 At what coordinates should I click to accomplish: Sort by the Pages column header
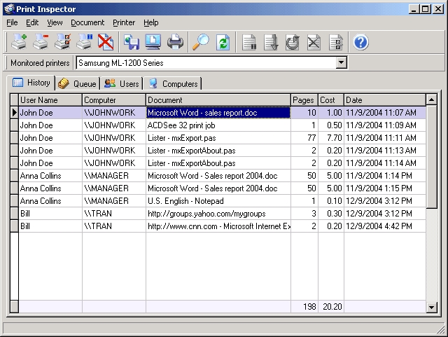304,100
